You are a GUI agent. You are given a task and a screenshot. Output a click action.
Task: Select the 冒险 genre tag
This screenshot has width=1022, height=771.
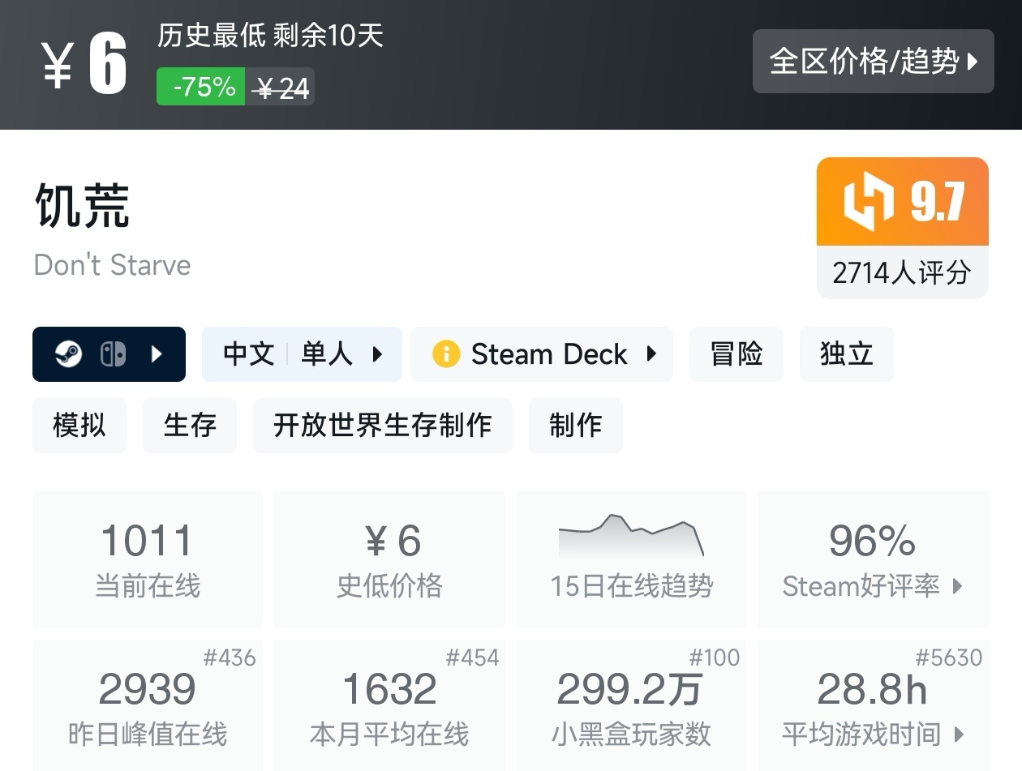pyautogui.click(x=736, y=354)
